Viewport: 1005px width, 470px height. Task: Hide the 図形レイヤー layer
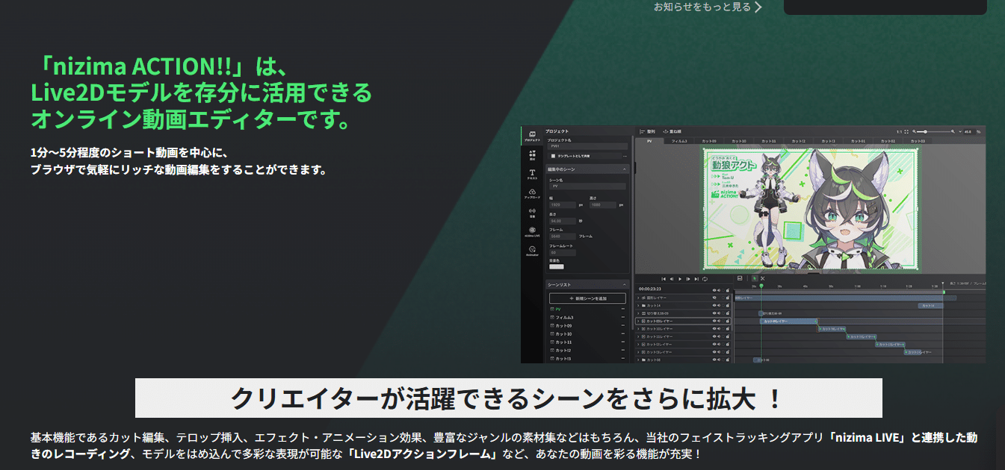click(x=714, y=298)
